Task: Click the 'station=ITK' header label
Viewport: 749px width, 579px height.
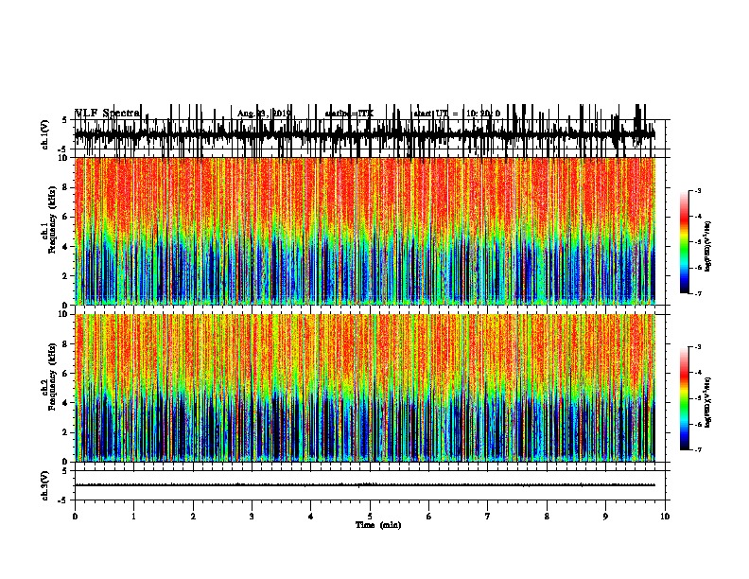Action: pos(349,114)
